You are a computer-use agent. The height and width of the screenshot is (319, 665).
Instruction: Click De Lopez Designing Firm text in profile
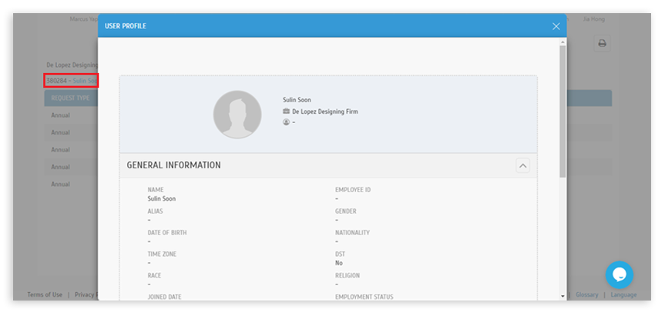(325, 111)
